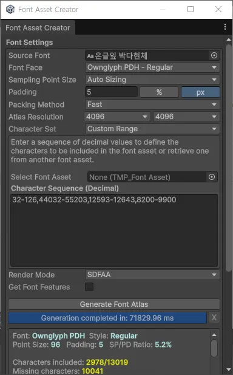Viewport: 233px width, 375px height.
Task: Click the Generate Font Atlas button
Action: 114,304
